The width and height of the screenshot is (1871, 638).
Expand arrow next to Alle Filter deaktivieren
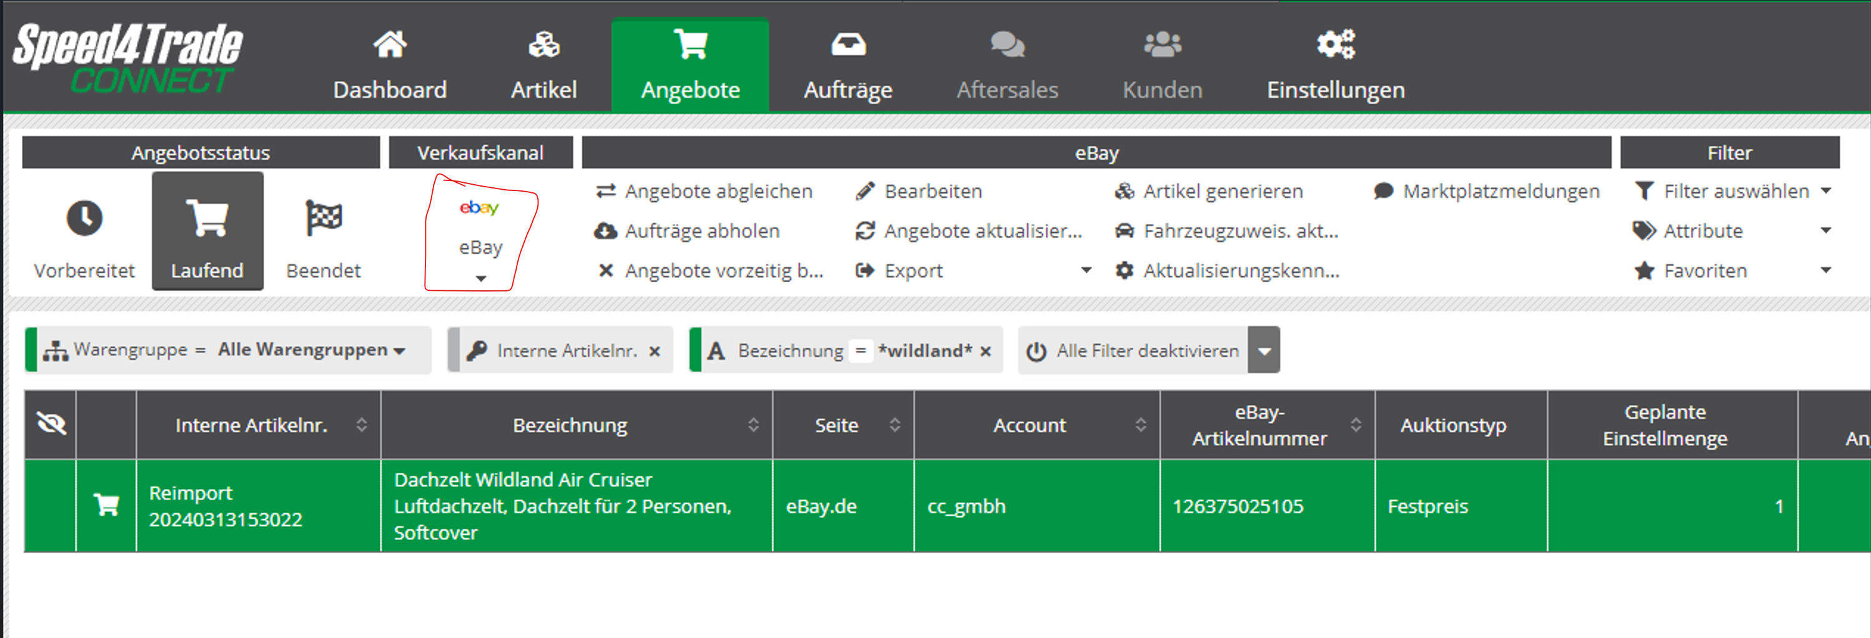[x=1264, y=351]
